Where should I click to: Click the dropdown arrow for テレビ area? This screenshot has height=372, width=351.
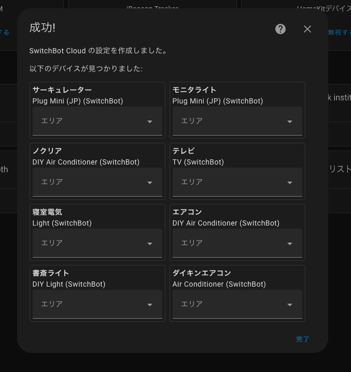(x=290, y=183)
